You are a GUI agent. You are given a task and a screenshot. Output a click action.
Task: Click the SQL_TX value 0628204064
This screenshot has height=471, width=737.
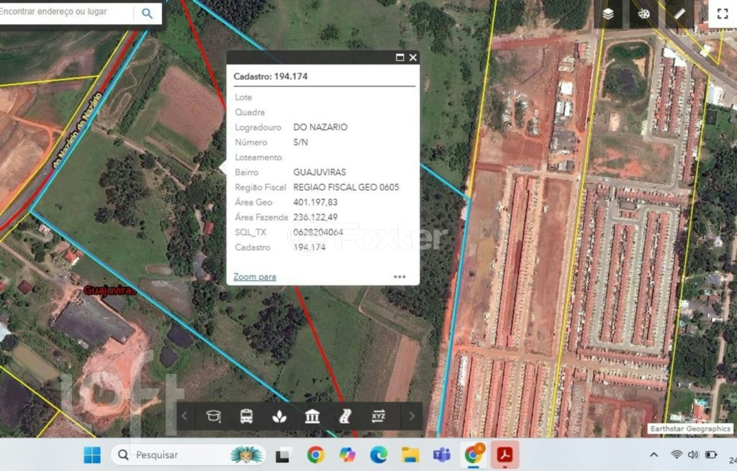[318, 232]
